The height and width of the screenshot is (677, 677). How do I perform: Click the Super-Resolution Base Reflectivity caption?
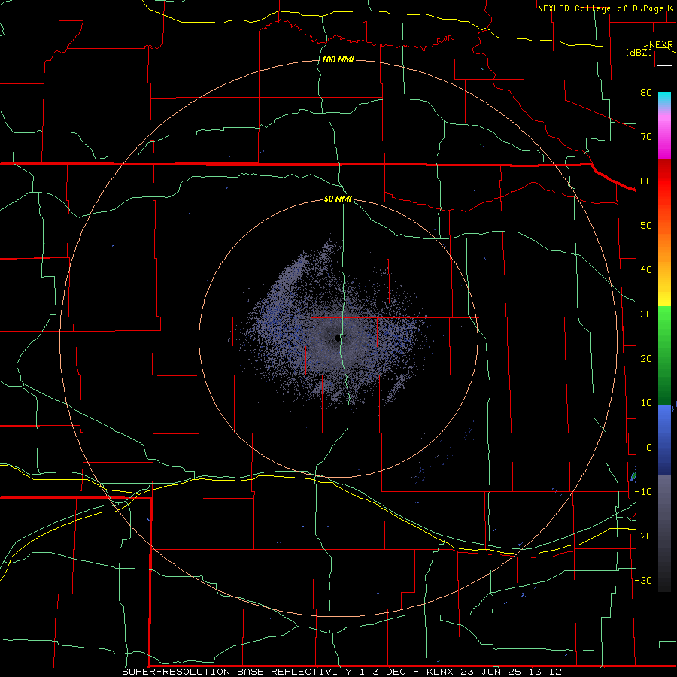[342, 672]
